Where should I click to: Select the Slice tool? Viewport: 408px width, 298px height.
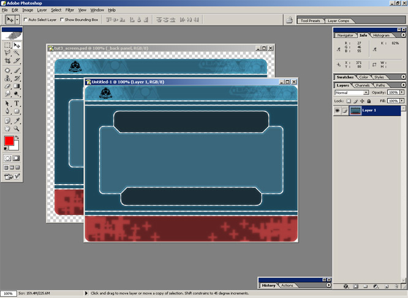click(17, 61)
